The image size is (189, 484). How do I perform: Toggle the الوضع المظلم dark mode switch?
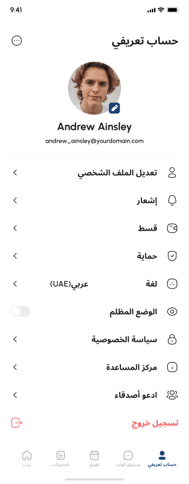click(20, 312)
